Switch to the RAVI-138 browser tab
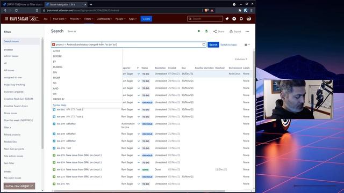The image size is (344, 193). 23,4
